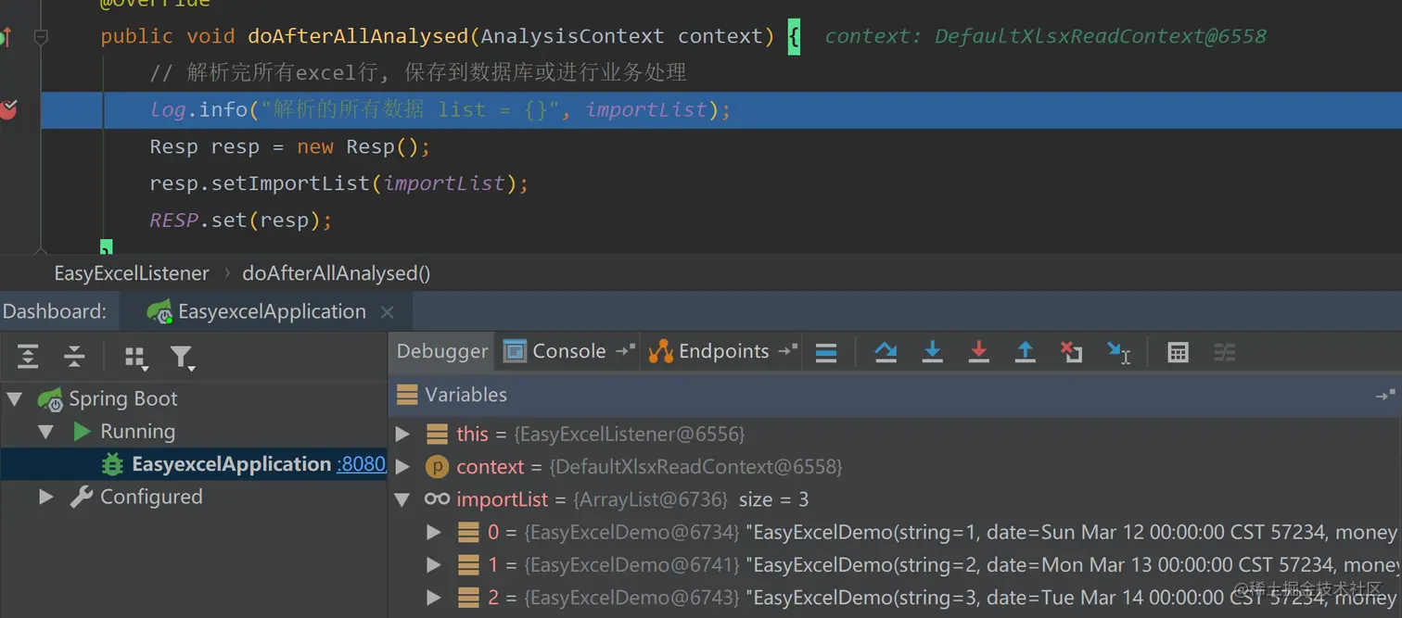Image resolution: width=1402 pixels, height=618 pixels.
Task: Switch to the Debugger tab
Action: tap(441, 351)
